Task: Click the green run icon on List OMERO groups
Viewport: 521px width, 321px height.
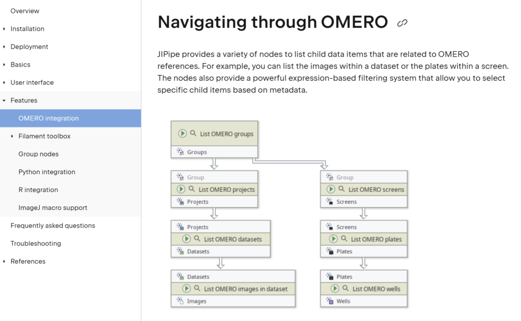Action: (x=183, y=134)
